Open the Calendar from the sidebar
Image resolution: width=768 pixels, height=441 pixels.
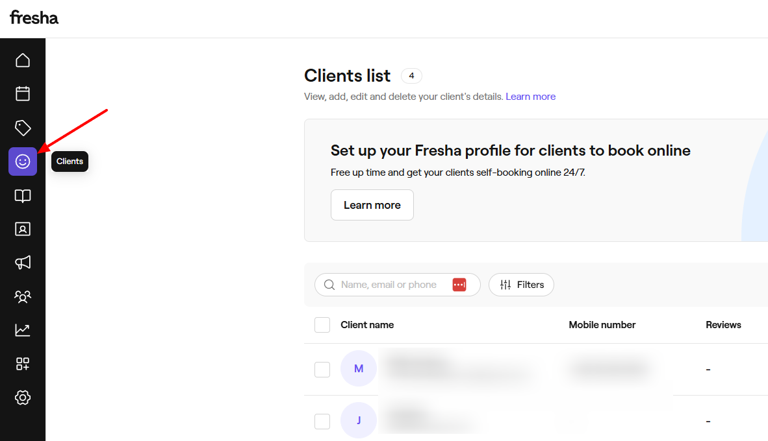pos(23,93)
